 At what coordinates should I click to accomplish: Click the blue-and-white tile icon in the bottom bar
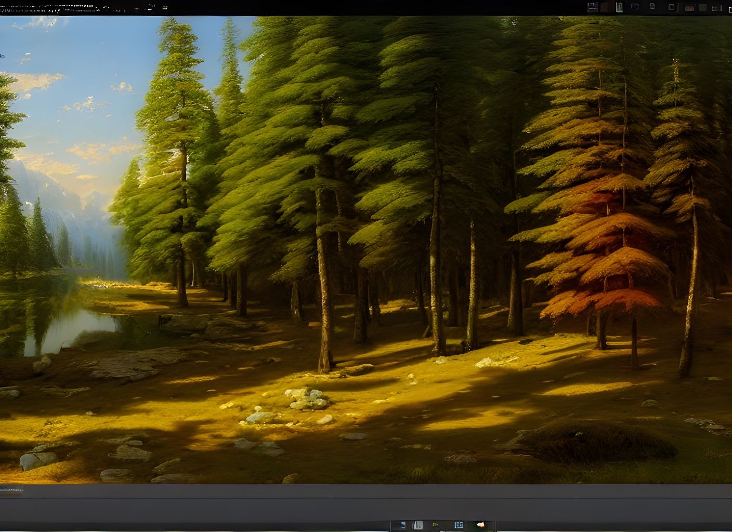459,525
